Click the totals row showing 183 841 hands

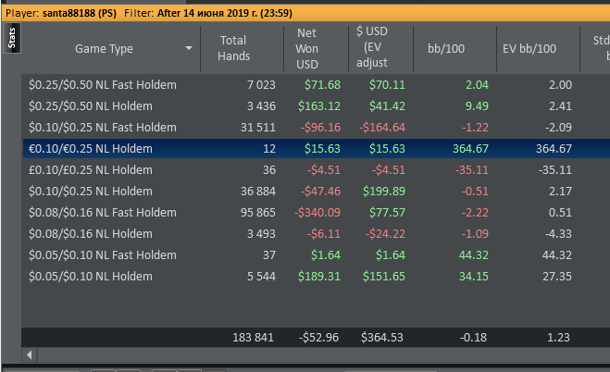point(316,337)
